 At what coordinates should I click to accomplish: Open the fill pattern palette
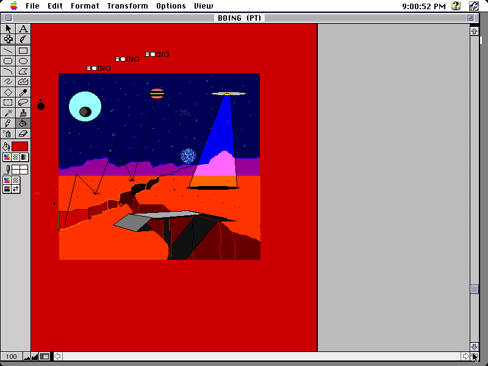16,157
